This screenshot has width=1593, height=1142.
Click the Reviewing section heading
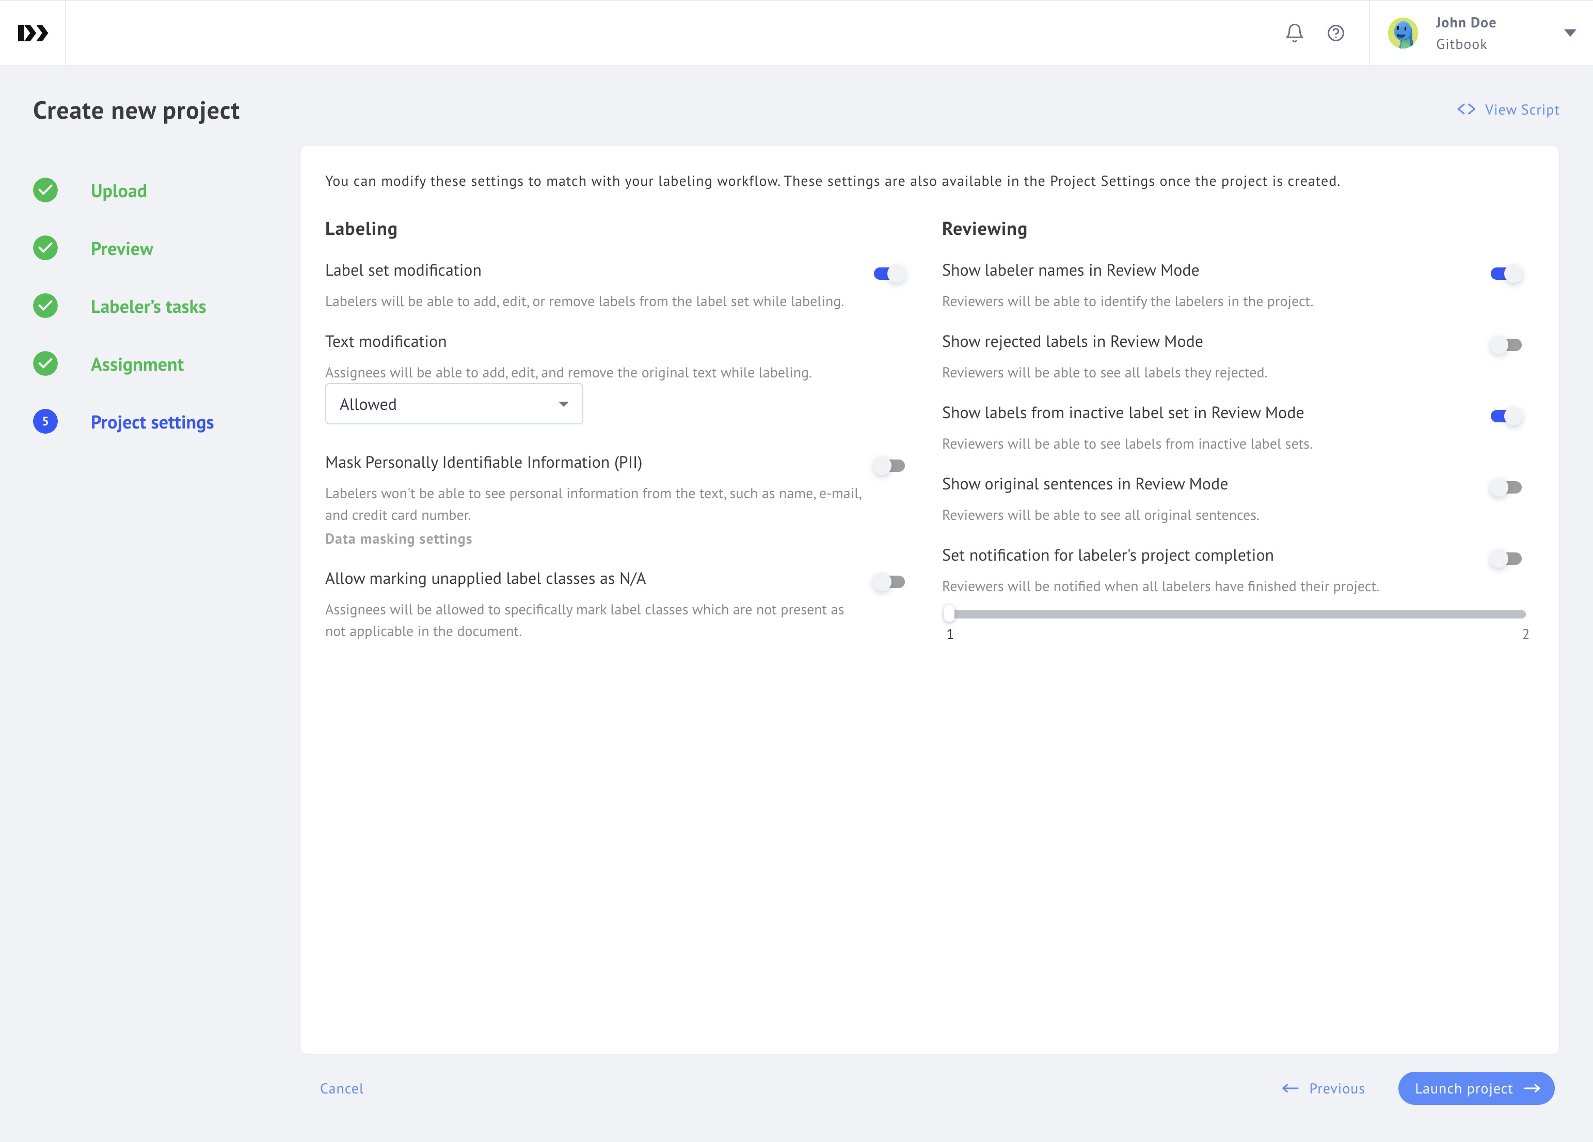pos(984,229)
